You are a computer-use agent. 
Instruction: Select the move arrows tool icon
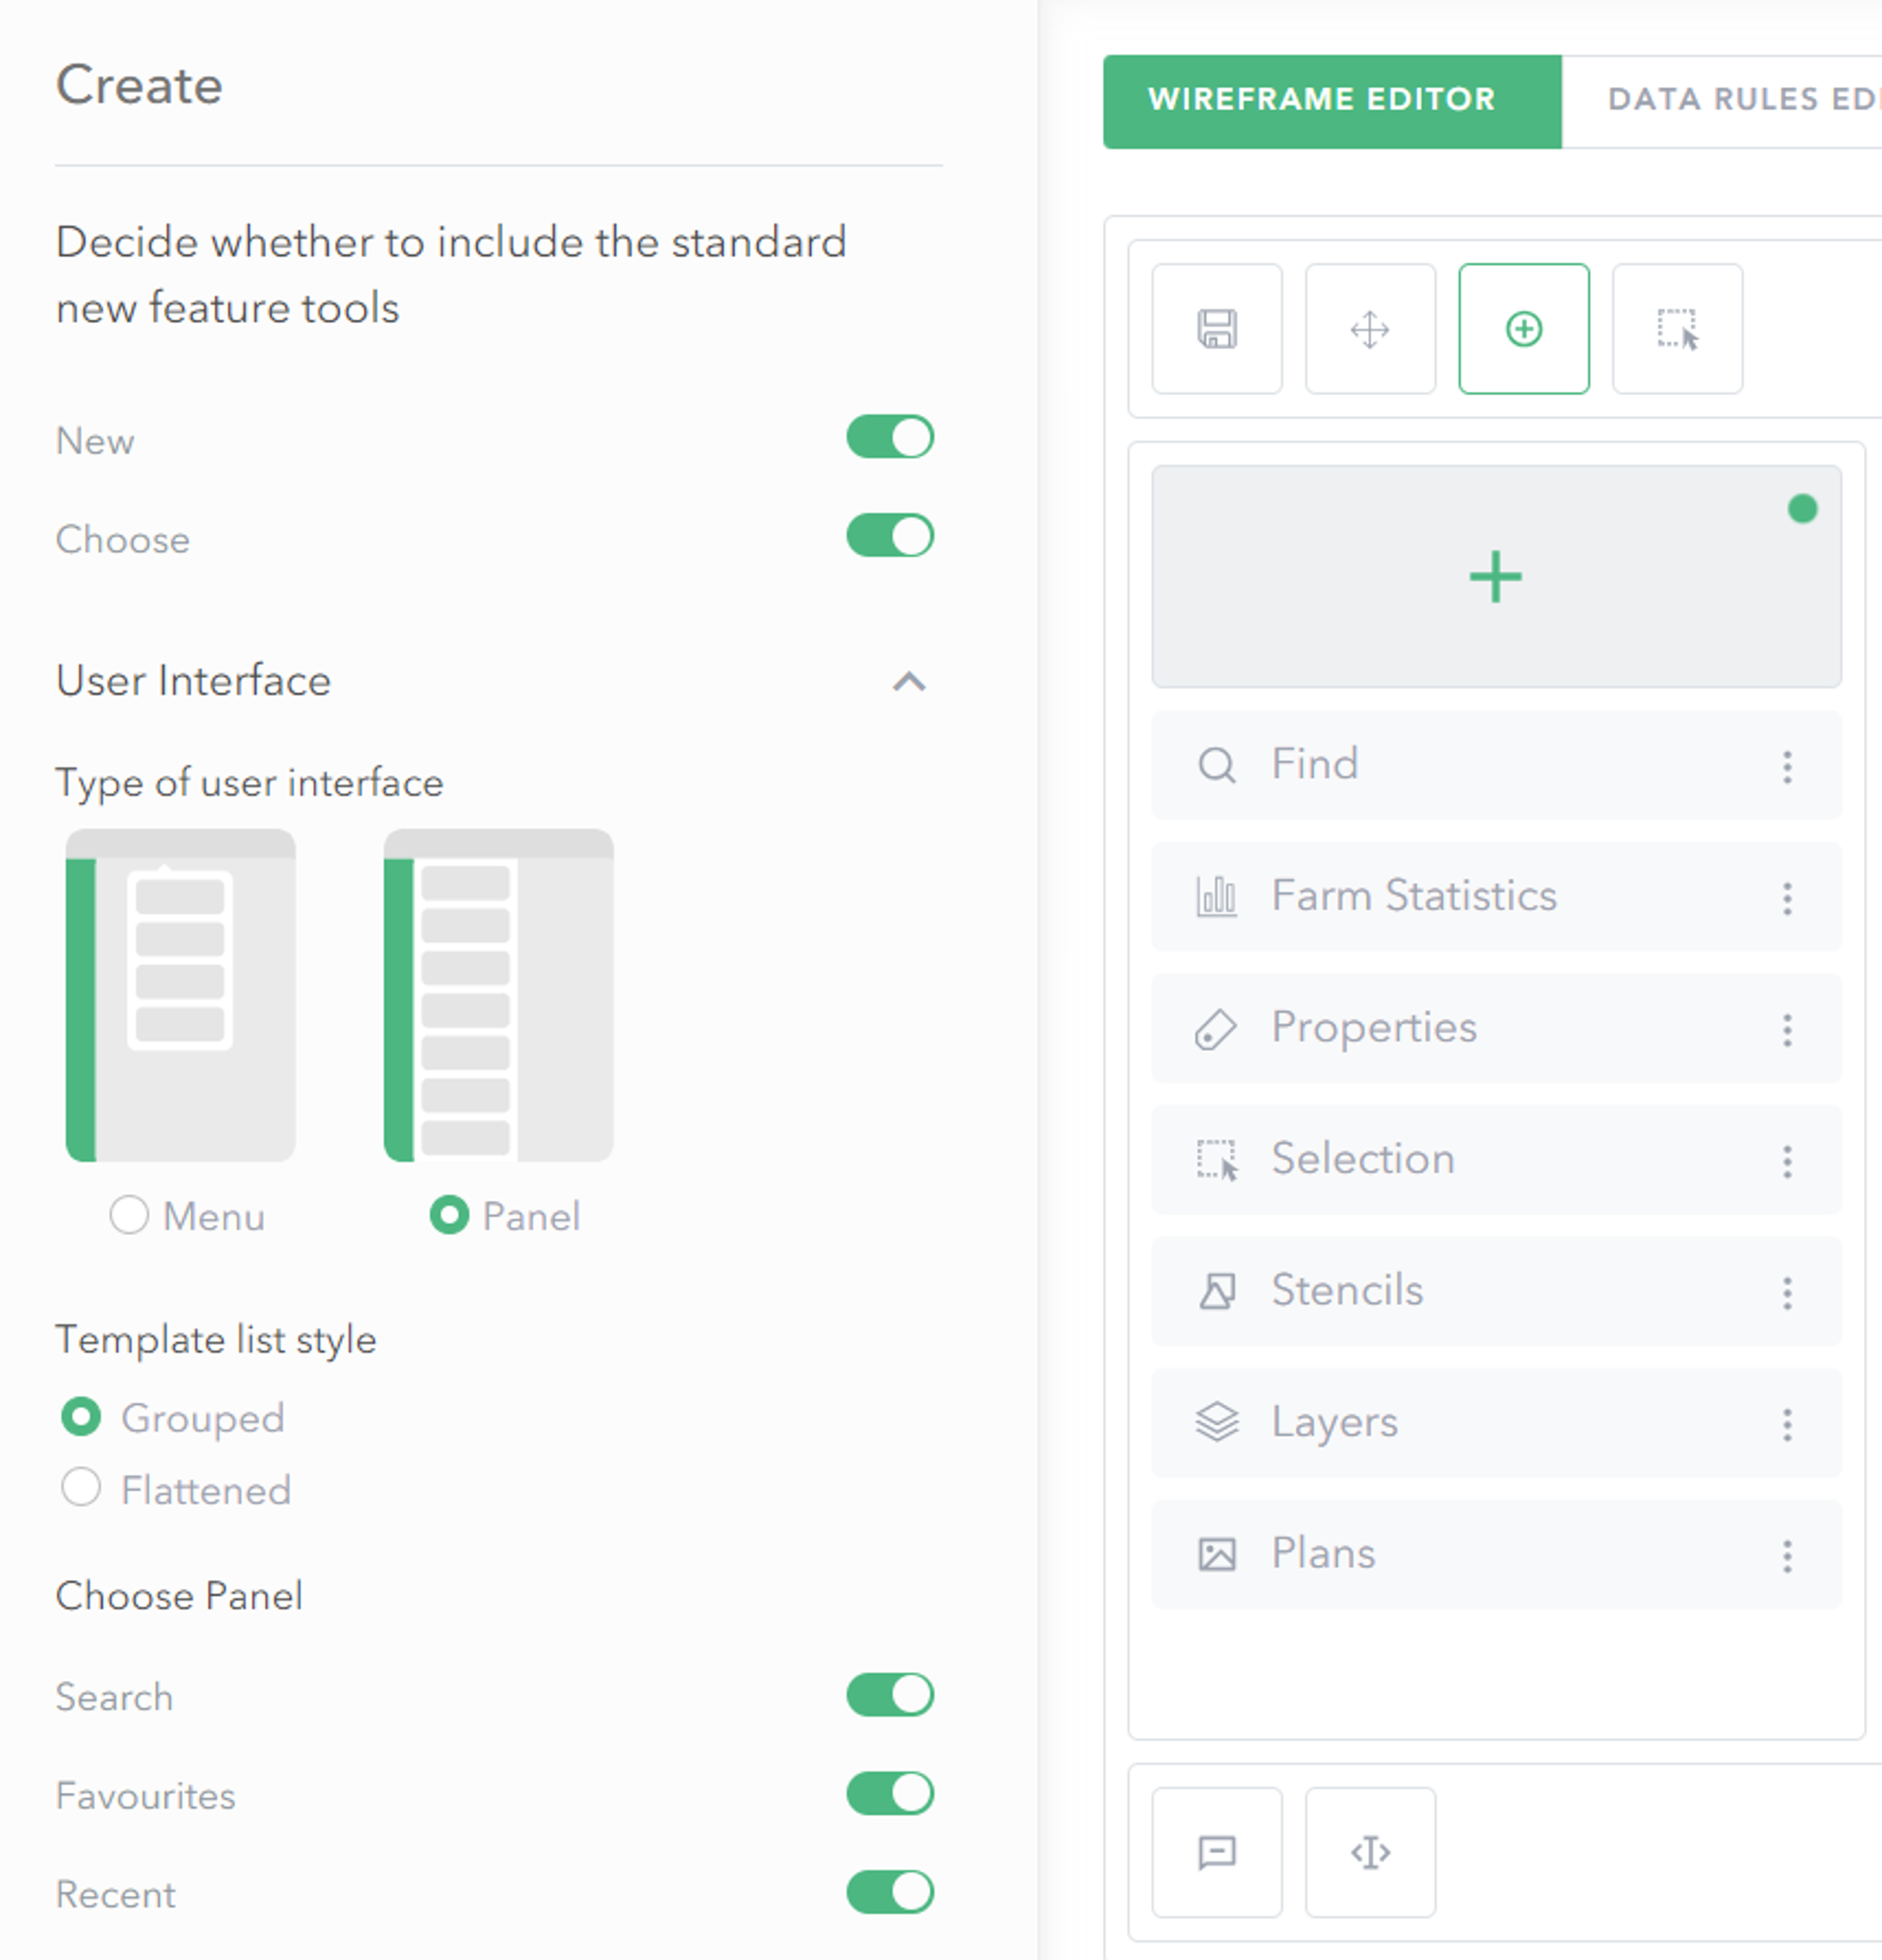click(x=1370, y=329)
